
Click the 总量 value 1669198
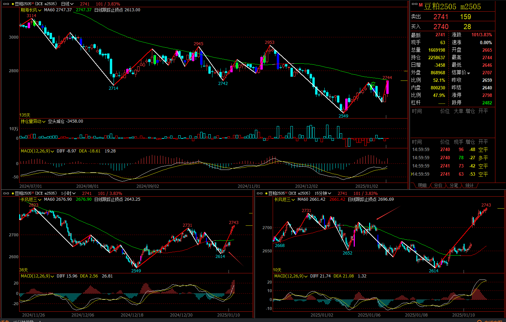coord(437,50)
